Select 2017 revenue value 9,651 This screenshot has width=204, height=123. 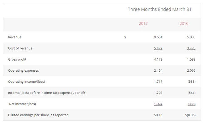pyautogui.click(x=158, y=37)
